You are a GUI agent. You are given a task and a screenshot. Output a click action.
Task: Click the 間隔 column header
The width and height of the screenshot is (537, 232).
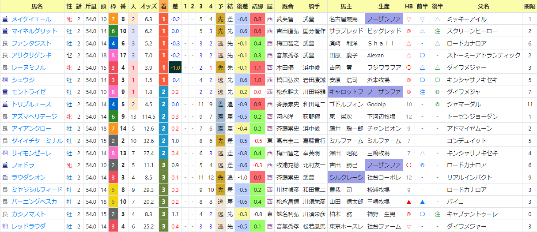[x=529, y=7]
